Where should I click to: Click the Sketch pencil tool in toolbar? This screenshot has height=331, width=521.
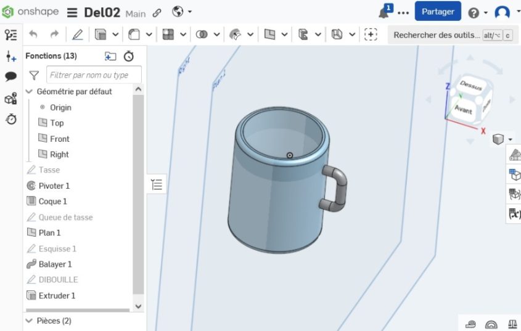coord(78,35)
